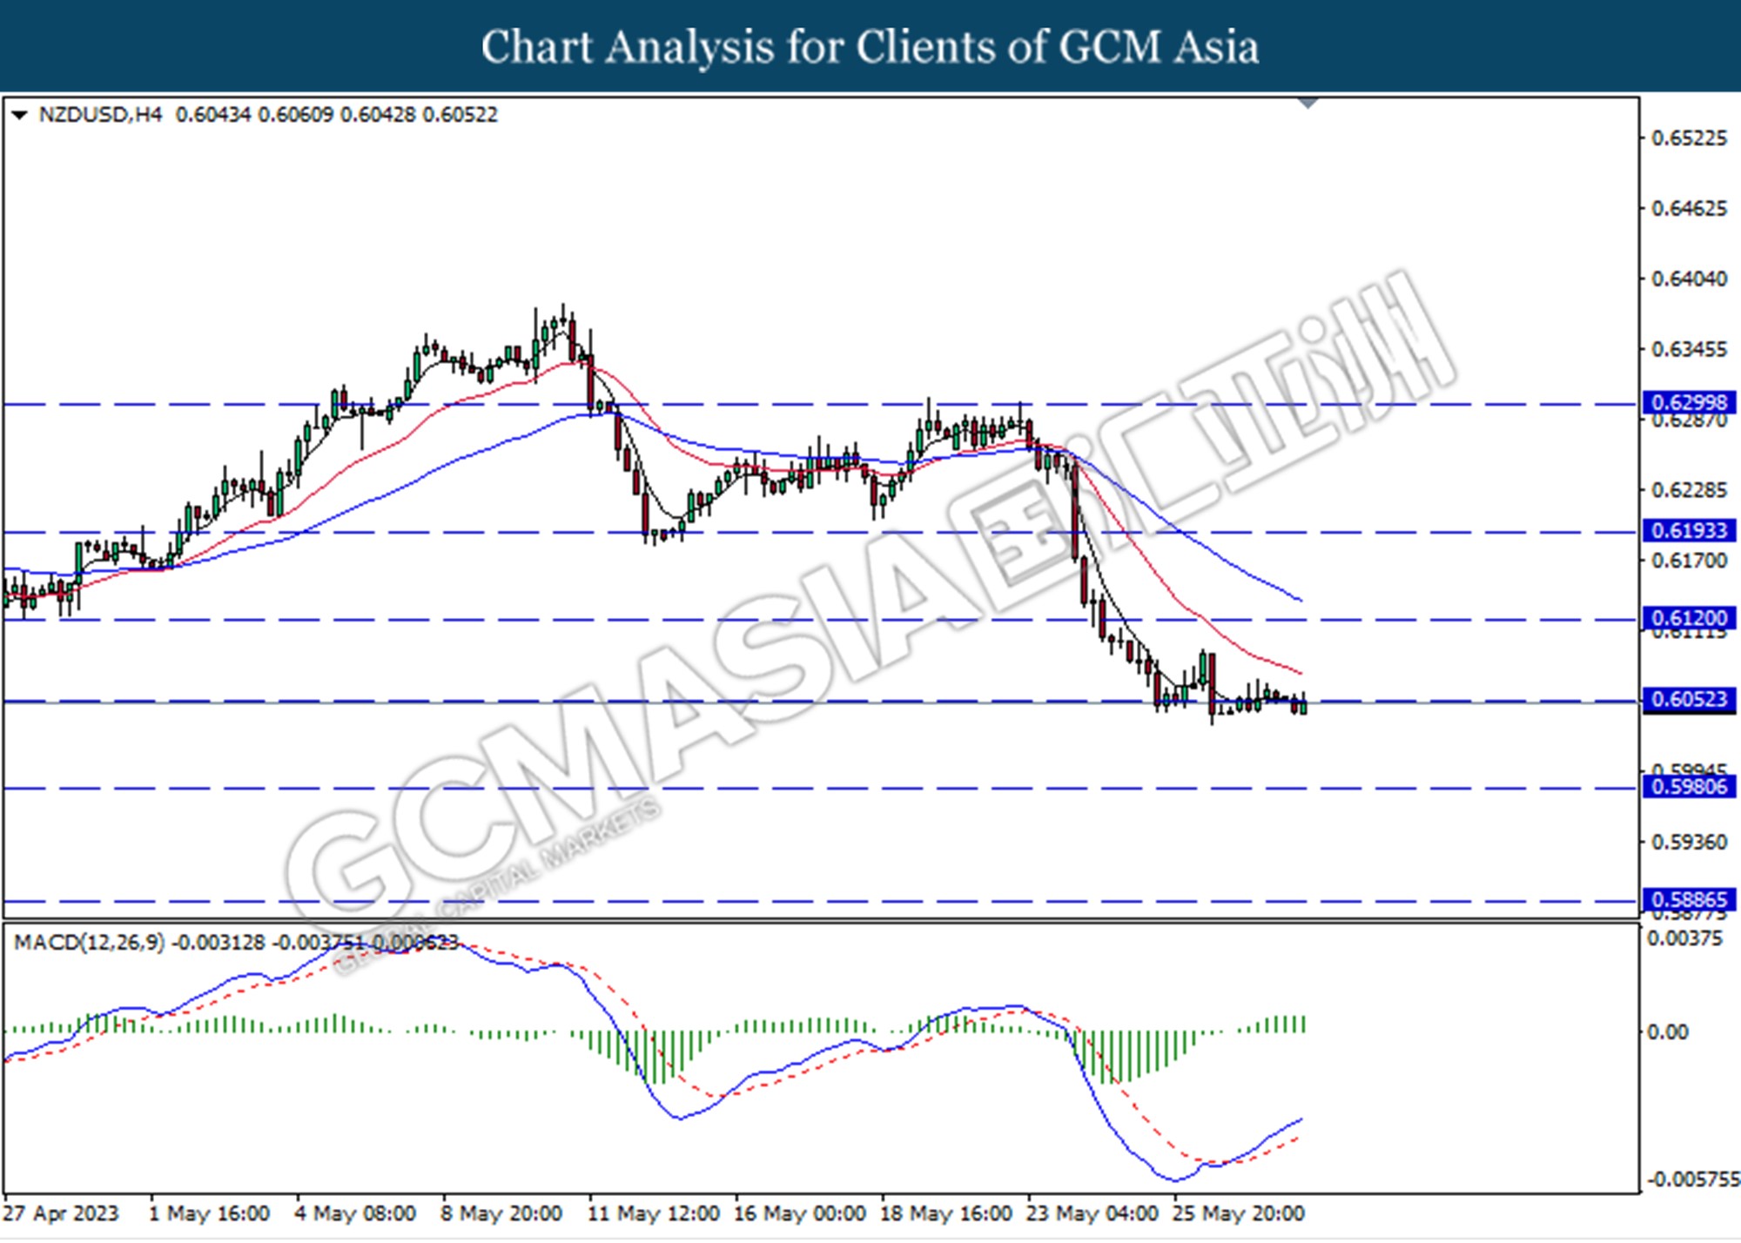The height and width of the screenshot is (1243, 1741).
Task: Click the 0.61700 price scale value
Action: coord(1689,561)
